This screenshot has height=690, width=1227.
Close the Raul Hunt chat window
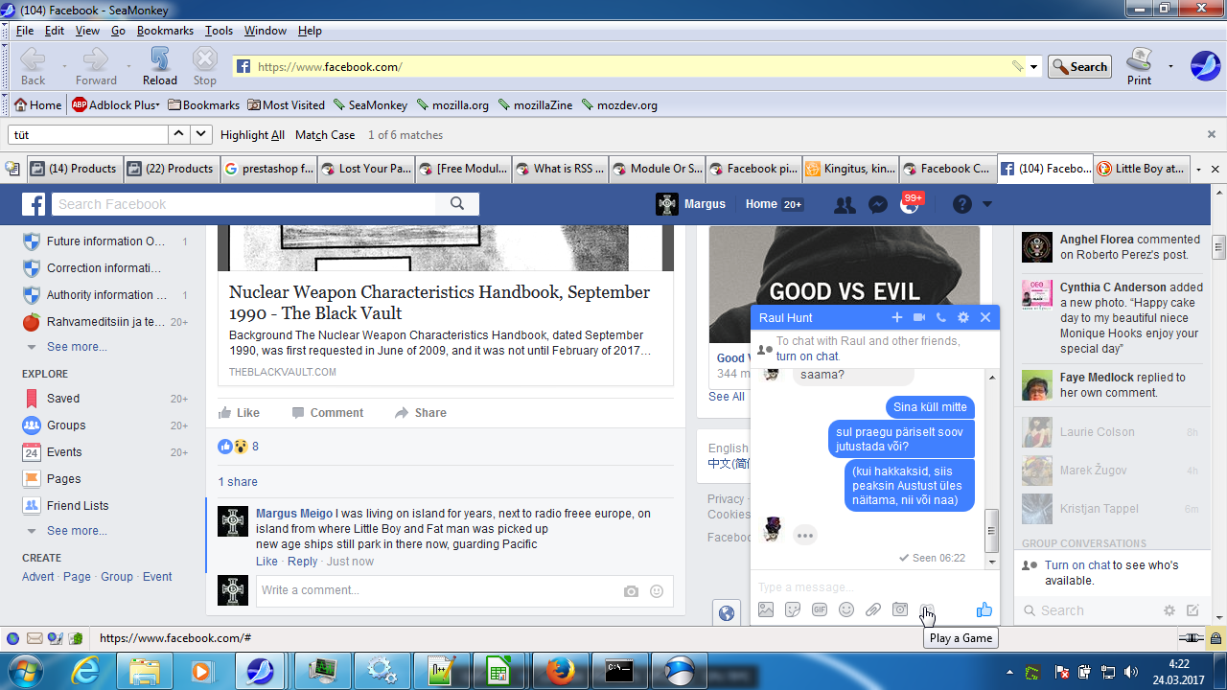click(985, 317)
